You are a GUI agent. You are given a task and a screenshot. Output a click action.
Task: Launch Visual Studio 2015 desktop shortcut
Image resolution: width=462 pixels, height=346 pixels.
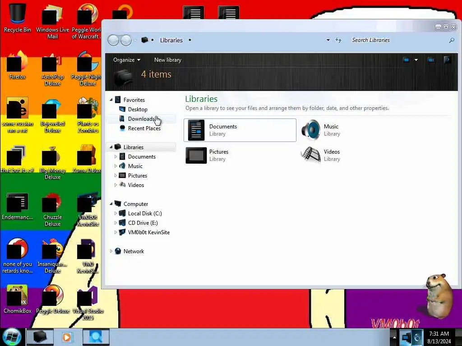(x=88, y=303)
